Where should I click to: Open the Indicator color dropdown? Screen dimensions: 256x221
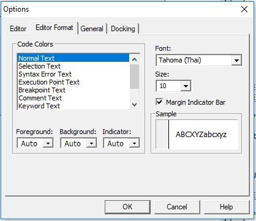pos(134,143)
